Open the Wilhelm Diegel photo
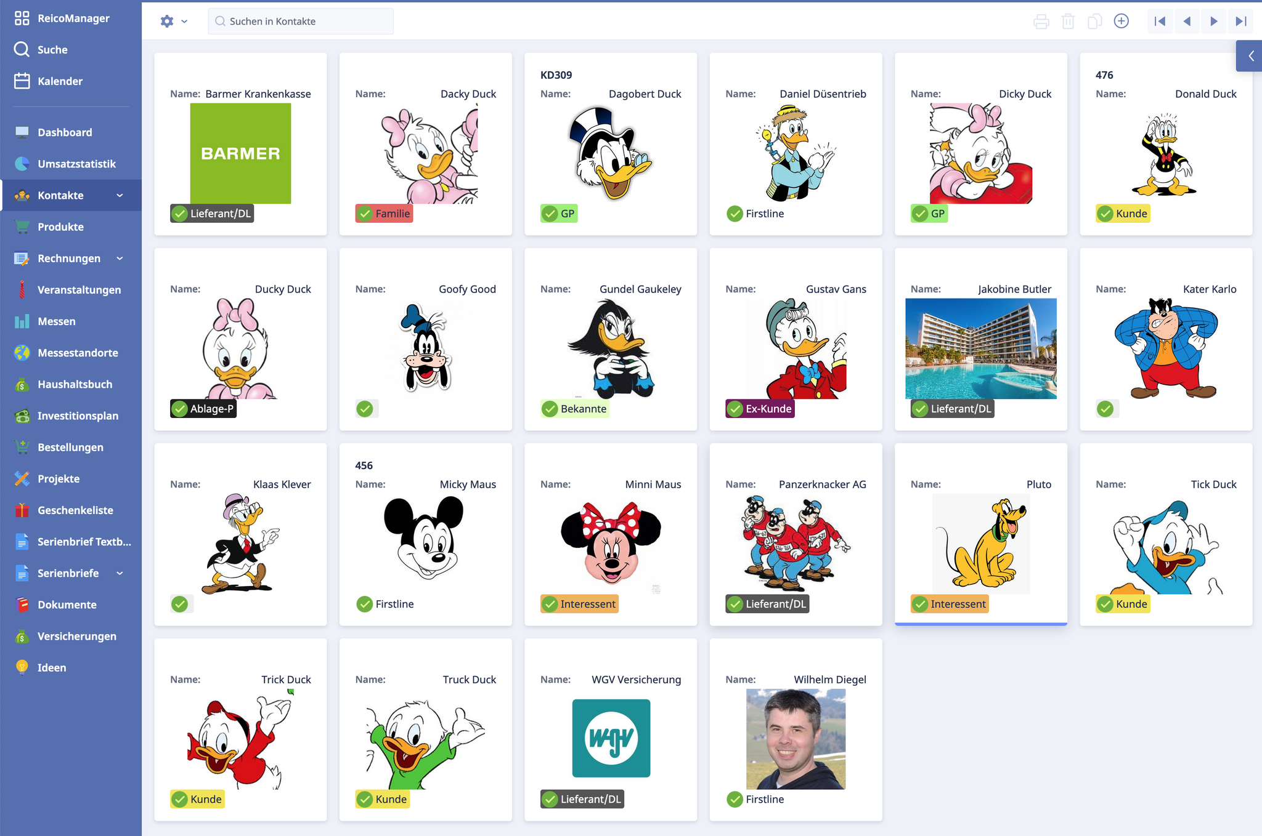 796,739
